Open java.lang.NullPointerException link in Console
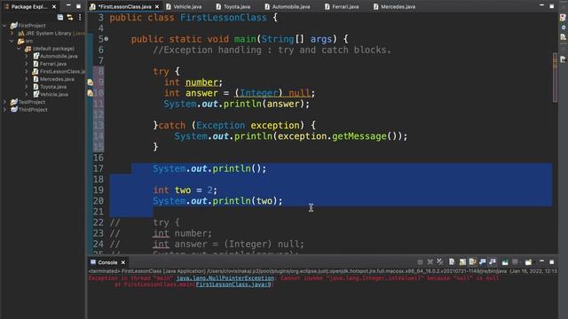Viewport: 568px width, 319px height. point(225,278)
